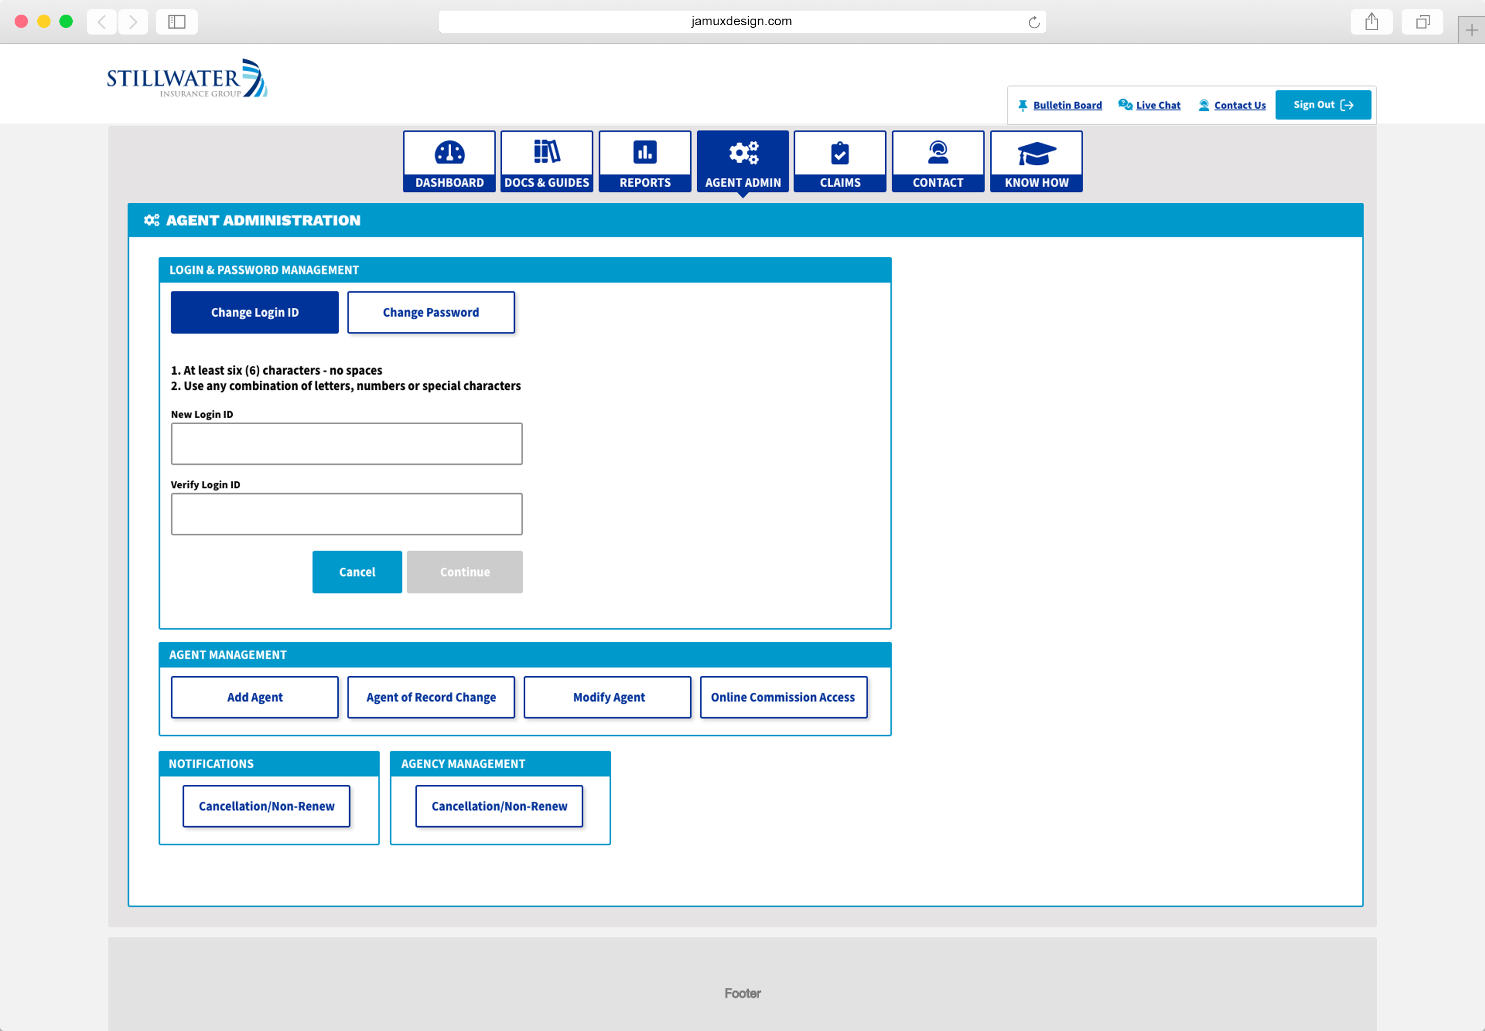Sign out of the portal
The width and height of the screenshot is (1485, 1031).
click(x=1323, y=105)
